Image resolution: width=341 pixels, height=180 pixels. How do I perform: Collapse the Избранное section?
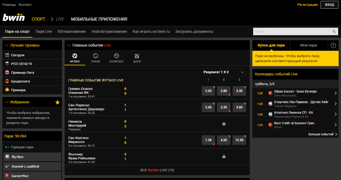(7, 102)
